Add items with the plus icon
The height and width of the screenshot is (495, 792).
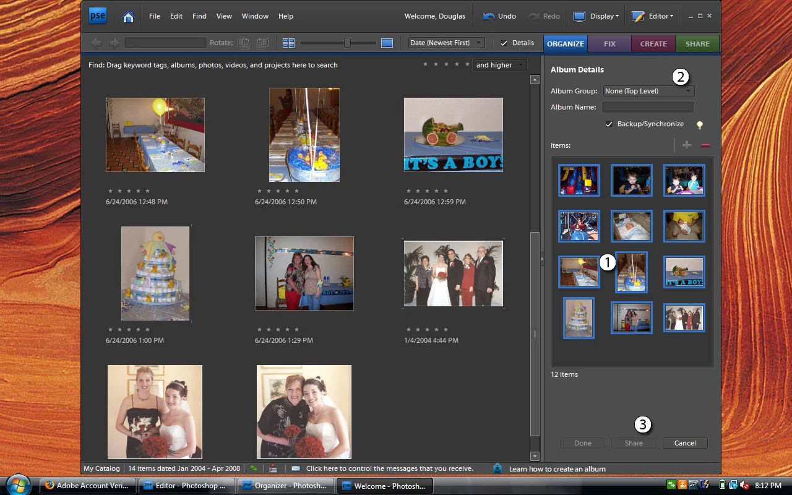coord(686,145)
